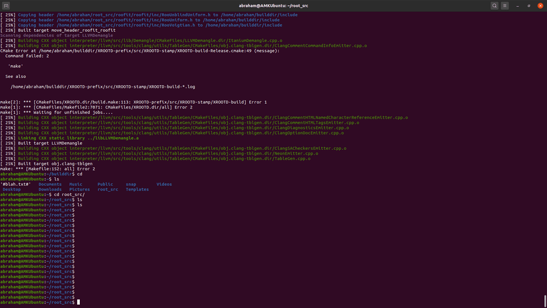The image size is (547, 308).
Task: Click the Videos folder name
Action: click(164, 184)
